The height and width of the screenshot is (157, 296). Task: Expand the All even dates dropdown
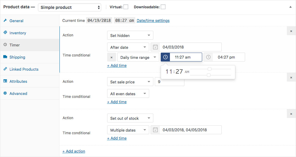click(128, 94)
